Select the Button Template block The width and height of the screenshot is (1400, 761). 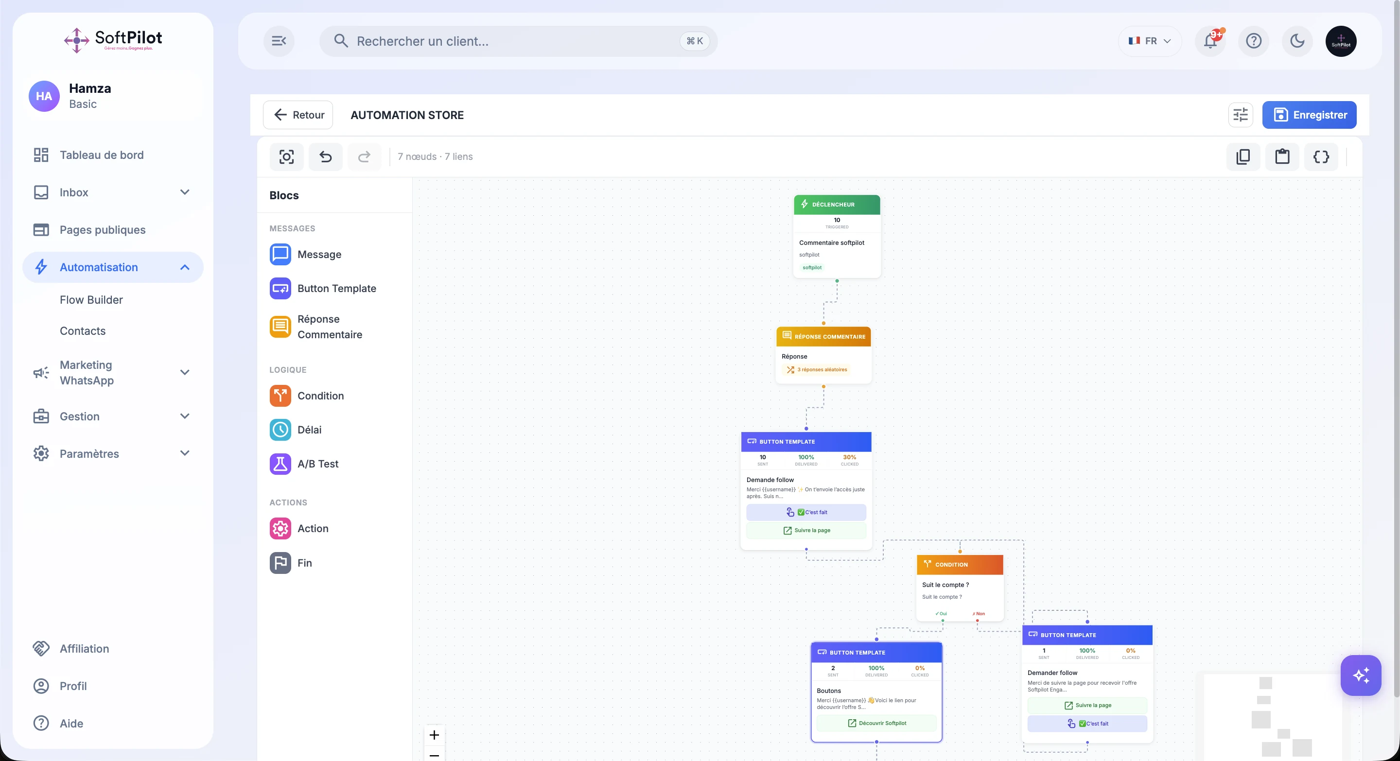334,289
